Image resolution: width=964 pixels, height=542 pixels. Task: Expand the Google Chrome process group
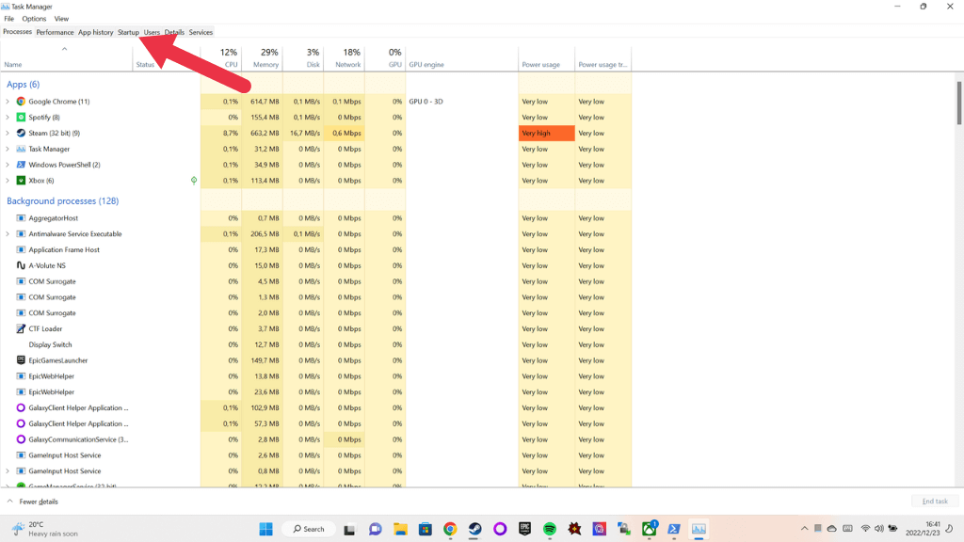click(8, 102)
